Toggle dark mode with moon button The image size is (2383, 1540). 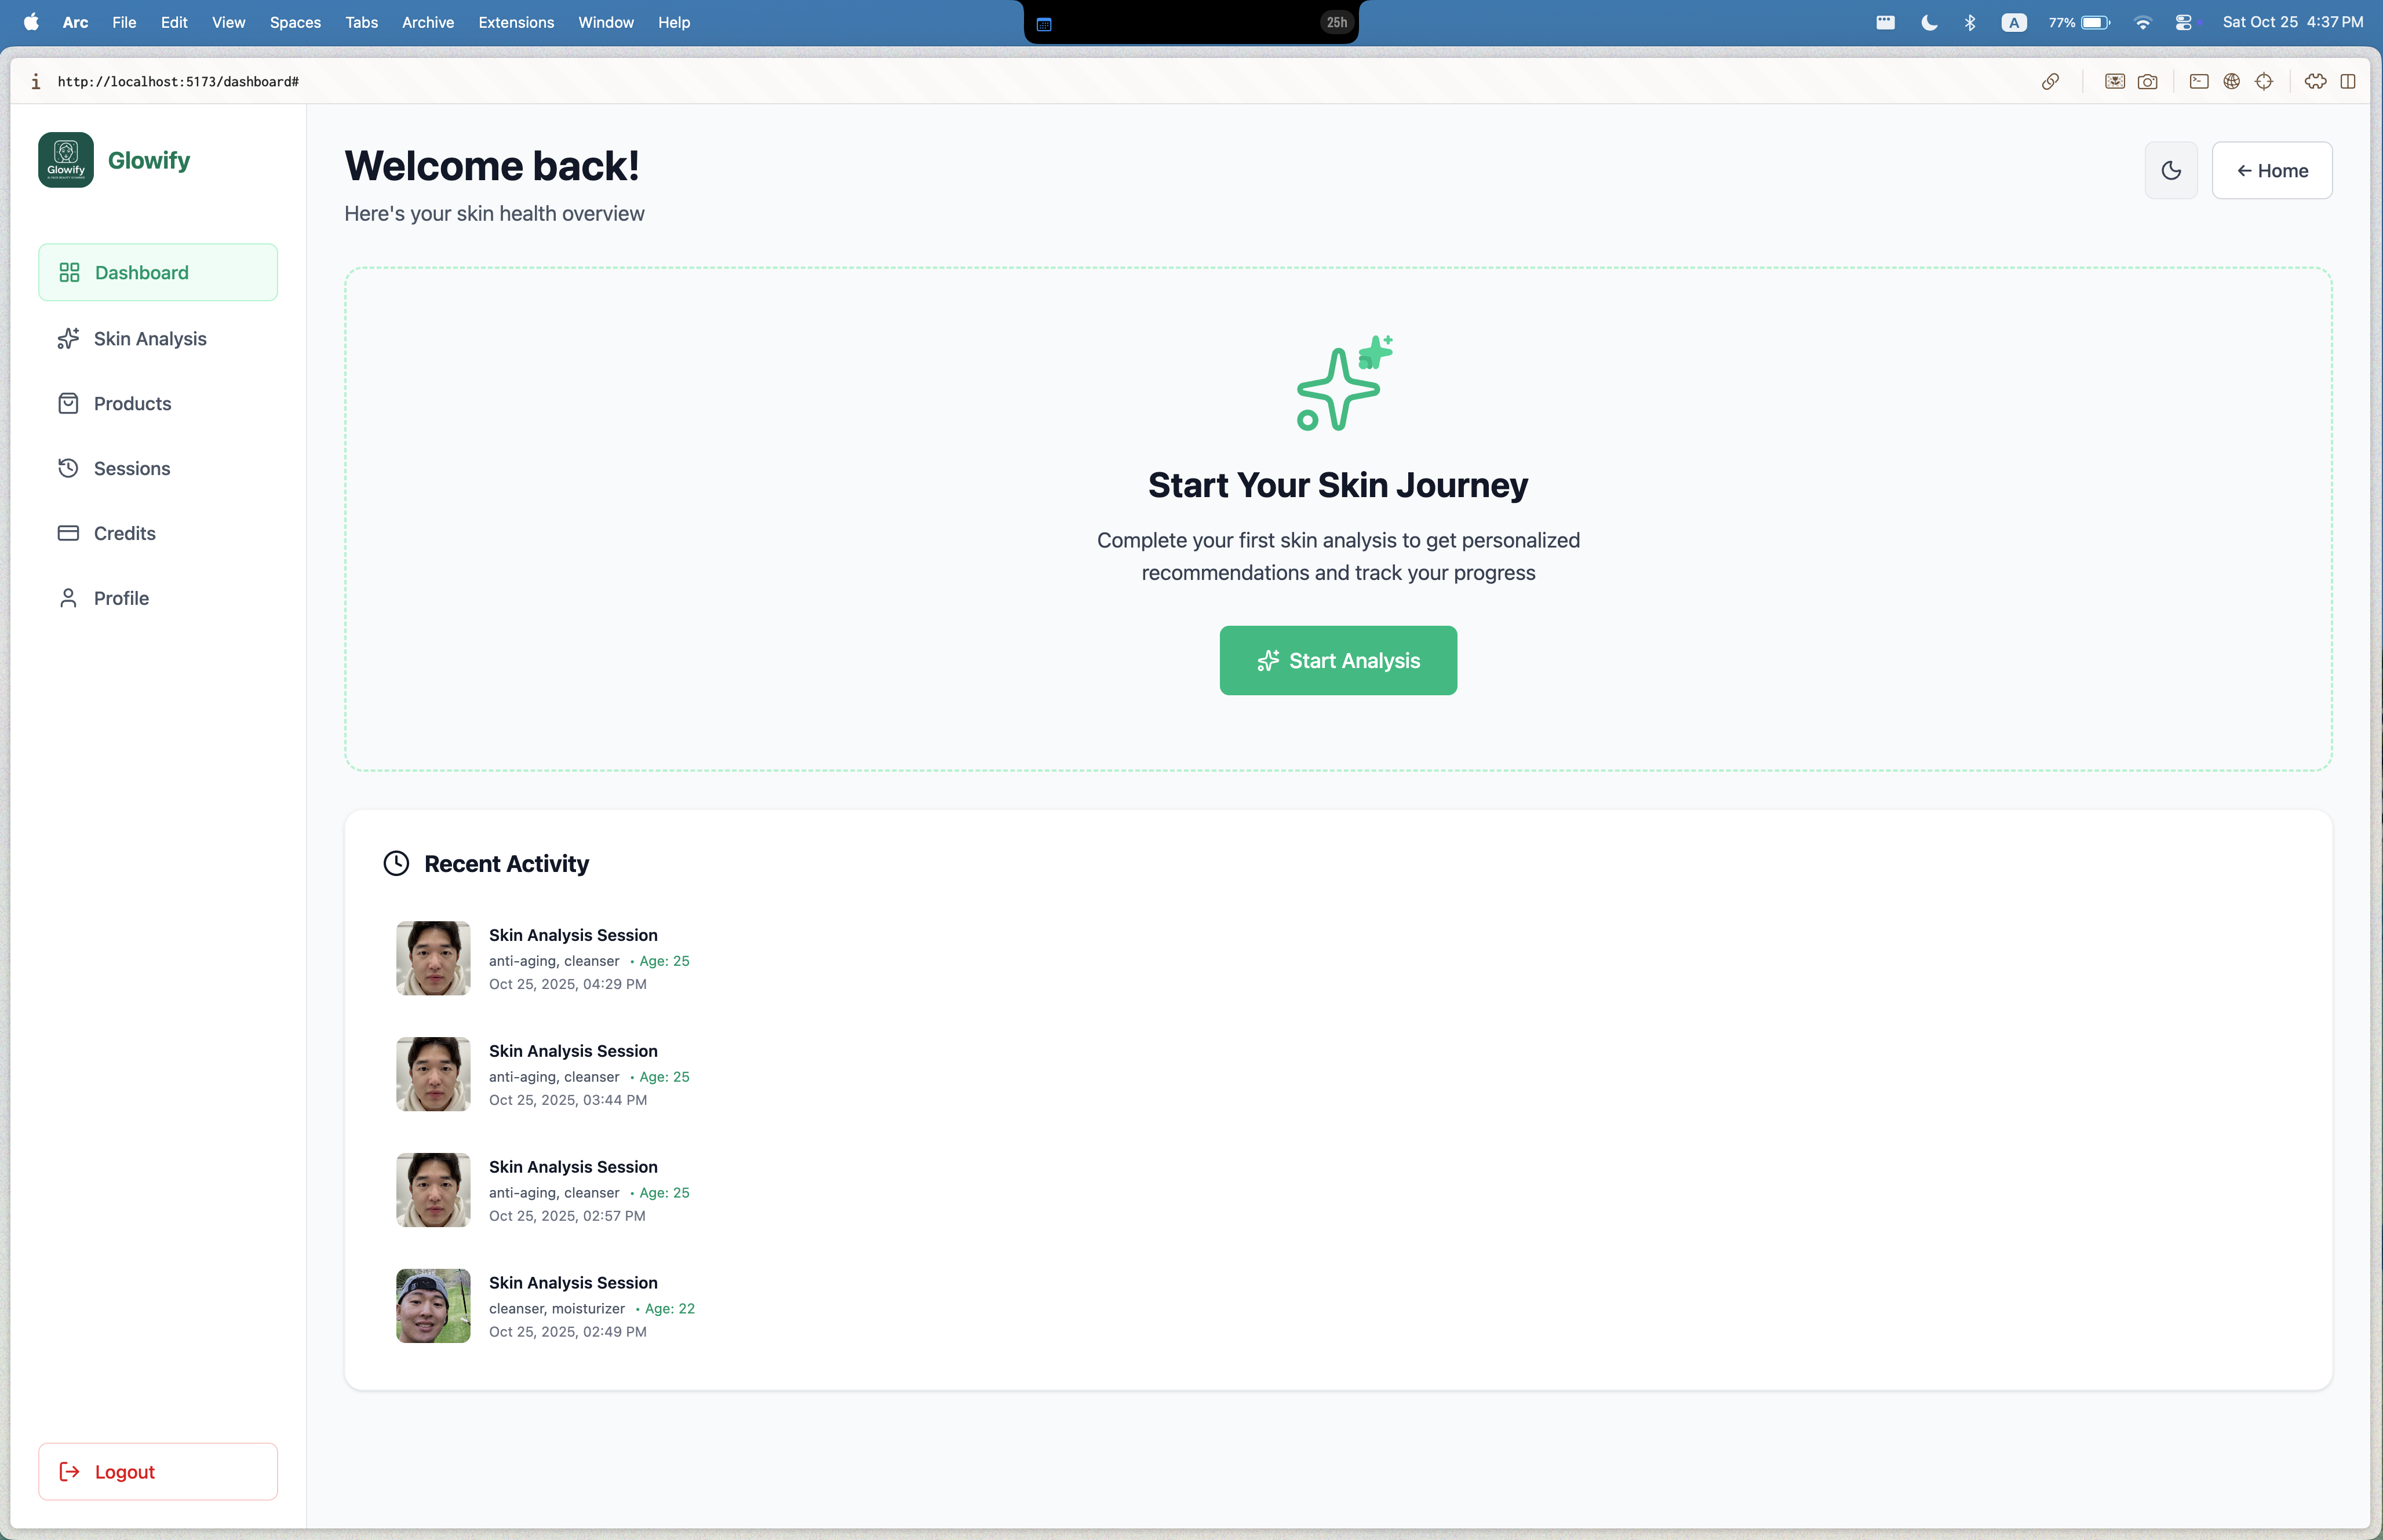[x=2170, y=171]
